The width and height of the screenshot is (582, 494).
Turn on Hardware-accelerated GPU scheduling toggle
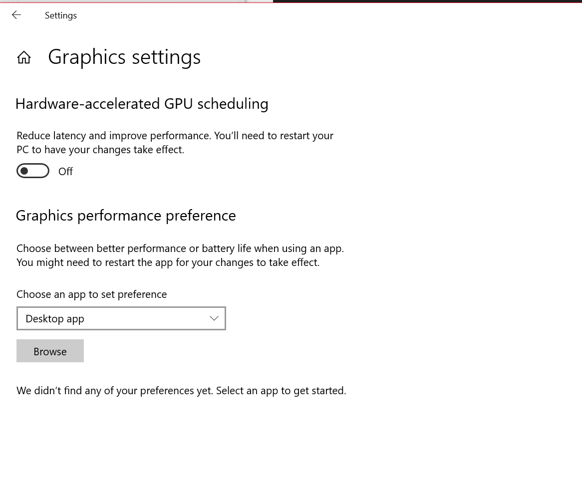point(33,171)
